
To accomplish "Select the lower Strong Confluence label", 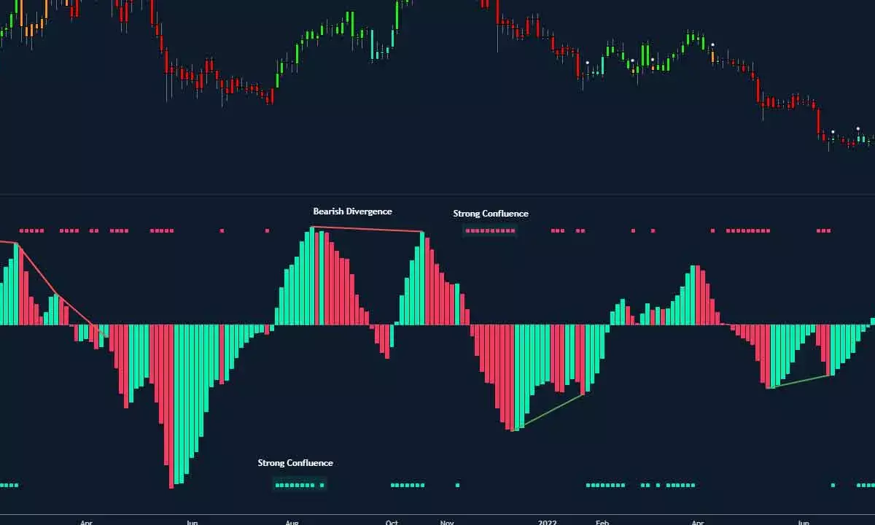I will click(295, 462).
